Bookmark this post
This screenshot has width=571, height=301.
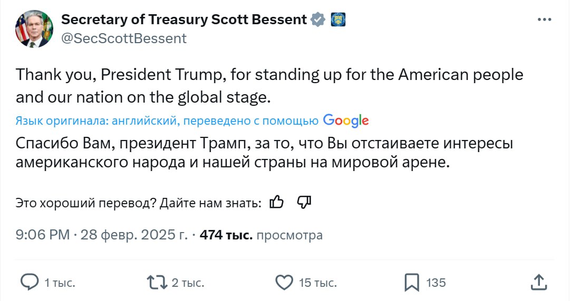click(412, 283)
